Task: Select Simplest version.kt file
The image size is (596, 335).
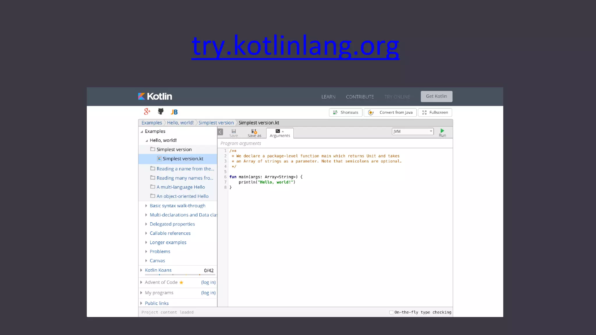Action: tap(178, 159)
